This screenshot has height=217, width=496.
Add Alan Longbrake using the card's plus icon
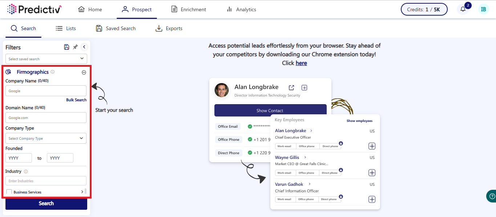305,87
